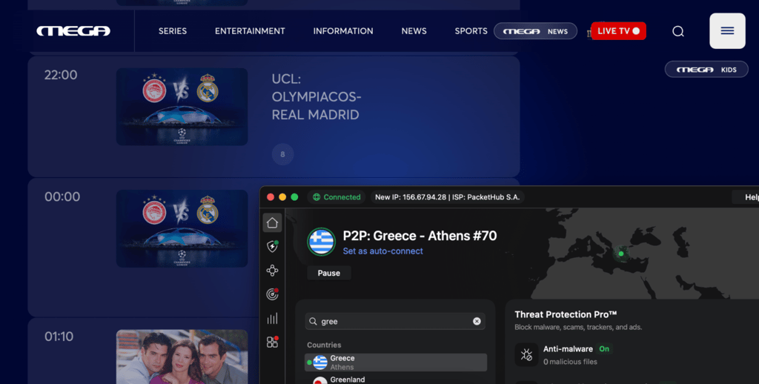The height and width of the screenshot is (384, 759).
Task: Open the 00:00 Olympiacos match thumbnail
Action: coord(182,228)
